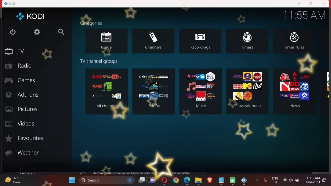Open the Timer rules category tile
This screenshot has height=186, width=331.
pyautogui.click(x=294, y=41)
